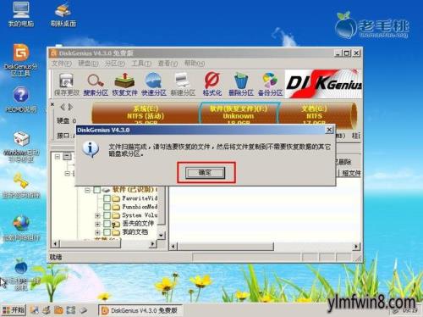Go to next disk with right arrow
Image resolution: width=423 pixels, height=317 pixels.
[x=70, y=107]
